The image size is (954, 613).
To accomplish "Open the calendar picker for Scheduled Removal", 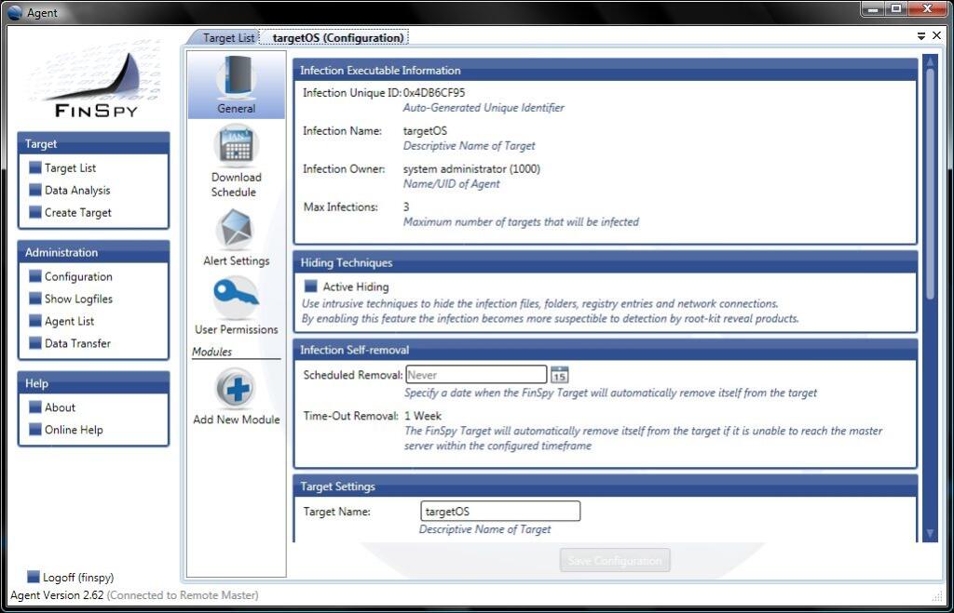I will click(559, 375).
